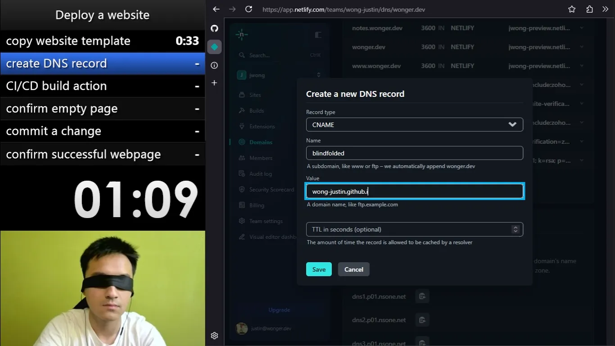Expand the wonger.dev NETLIFY record row

(x=582, y=47)
